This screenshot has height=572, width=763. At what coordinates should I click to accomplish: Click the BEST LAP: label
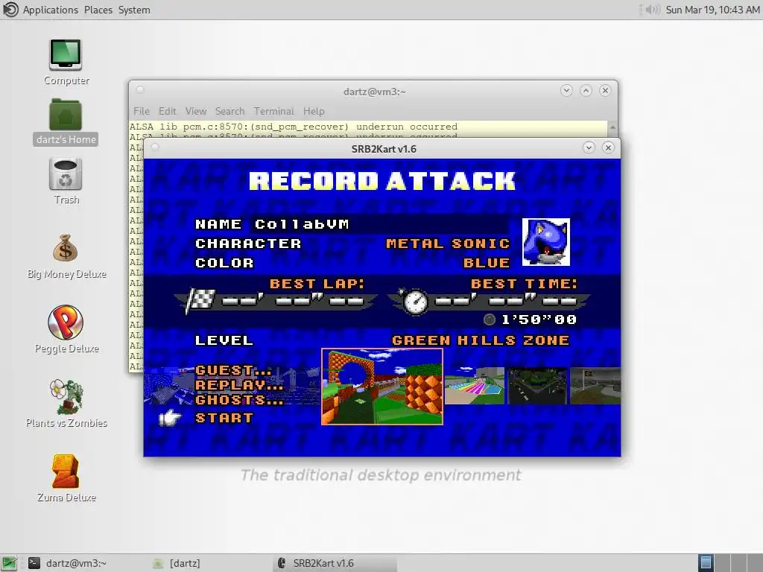[x=317, y=284]
